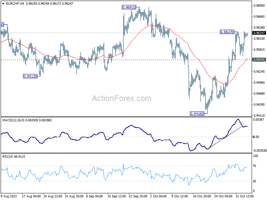This screenshot has height=200, width=267.
Task: Click the 9 Aug 2023 date label
Action: point(9,196)
